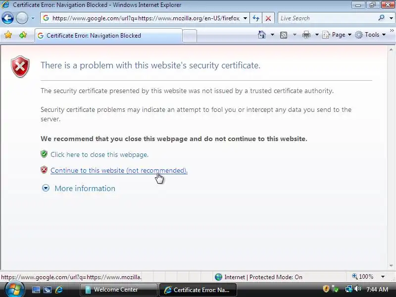
Task: Continue to this website (not recommended) link
Action: [119, 170]
